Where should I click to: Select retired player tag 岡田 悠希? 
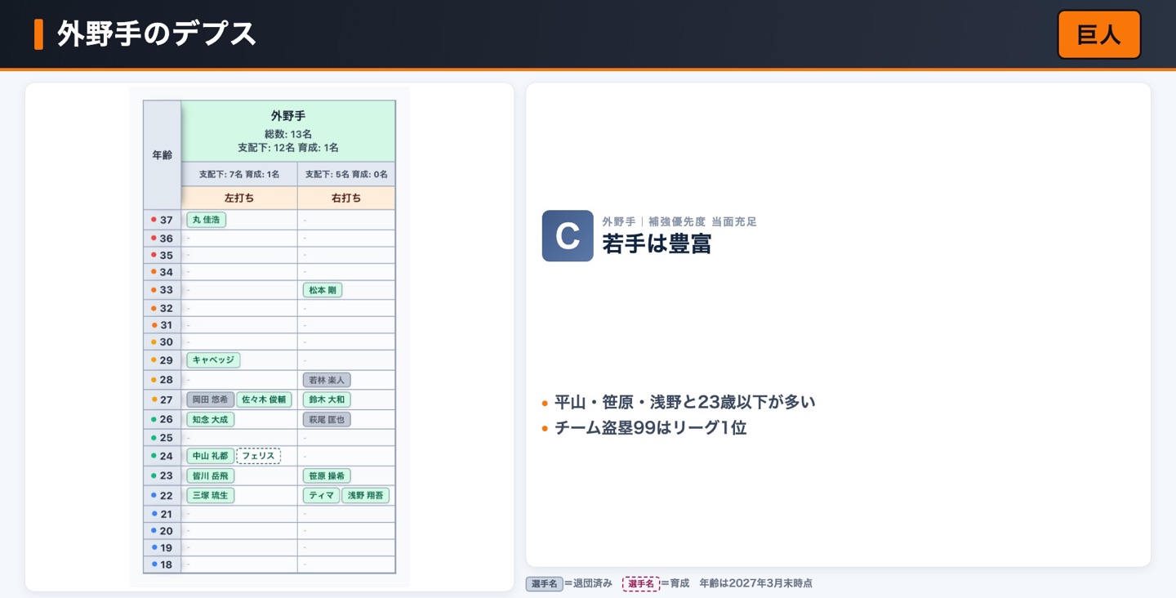[210, 399]
